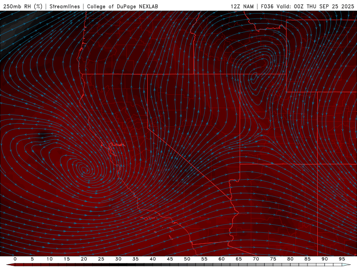Click the "250mb RH (%)" title text
This screenshot has width=357, height=267.
pos(23,6)
